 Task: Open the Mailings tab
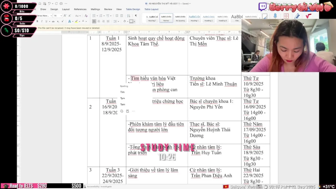(x=95, y=9)
